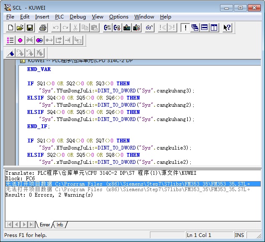Click the selective download icon with checkboxes
Viewport: 265px width, 242px height.
(136, 28)
